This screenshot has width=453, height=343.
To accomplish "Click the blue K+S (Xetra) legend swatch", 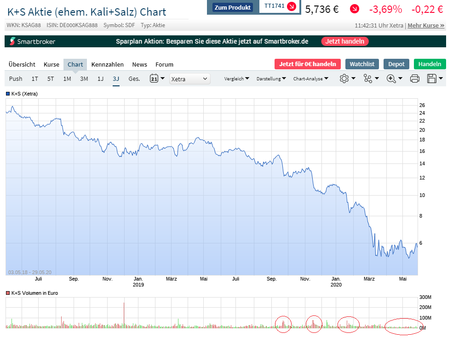I will point(8,94).
